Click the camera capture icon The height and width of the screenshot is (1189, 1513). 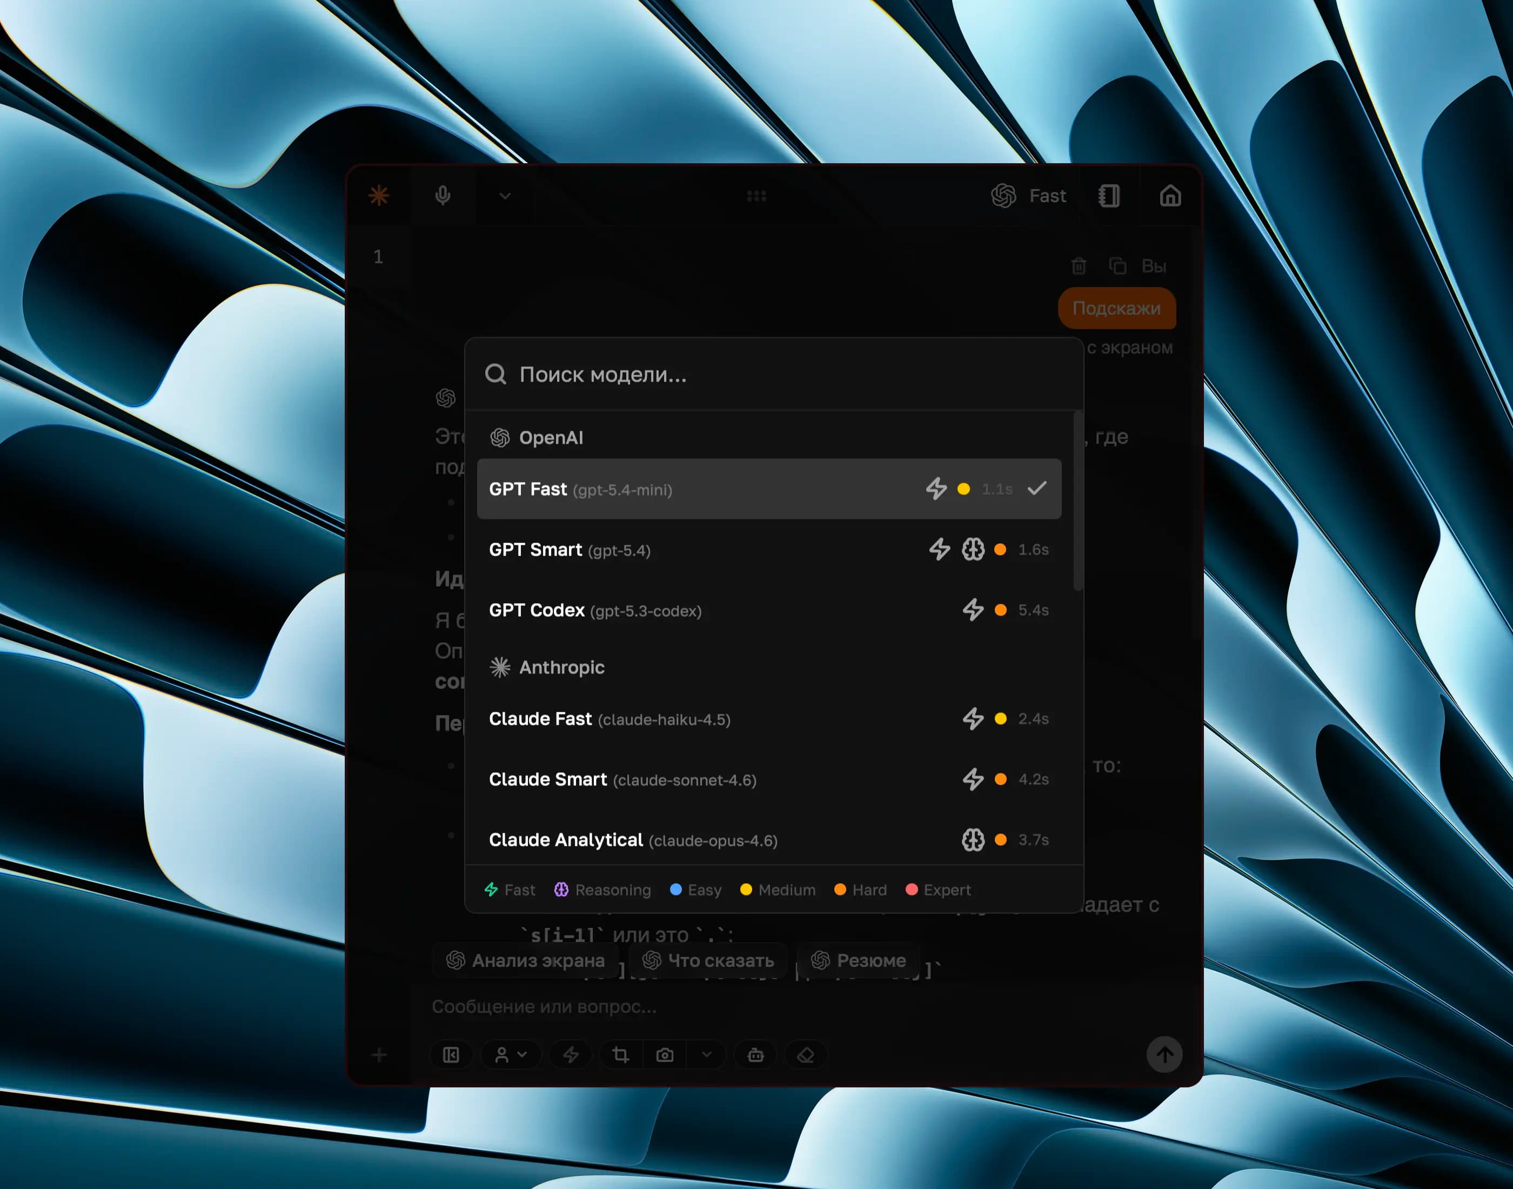click(665, 1054)
